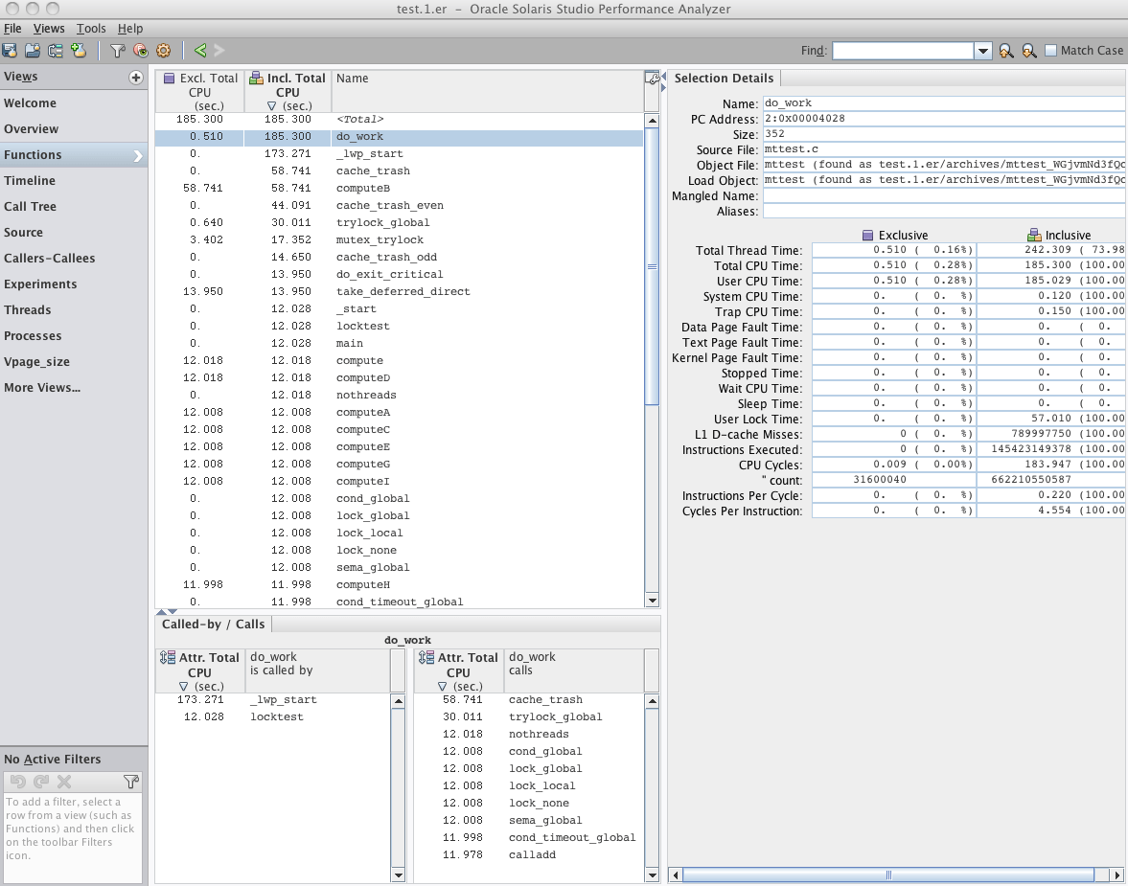
Task: Select the _lwp_start row in the functions list
Action: pyautogui.click(x=400, y=154)
